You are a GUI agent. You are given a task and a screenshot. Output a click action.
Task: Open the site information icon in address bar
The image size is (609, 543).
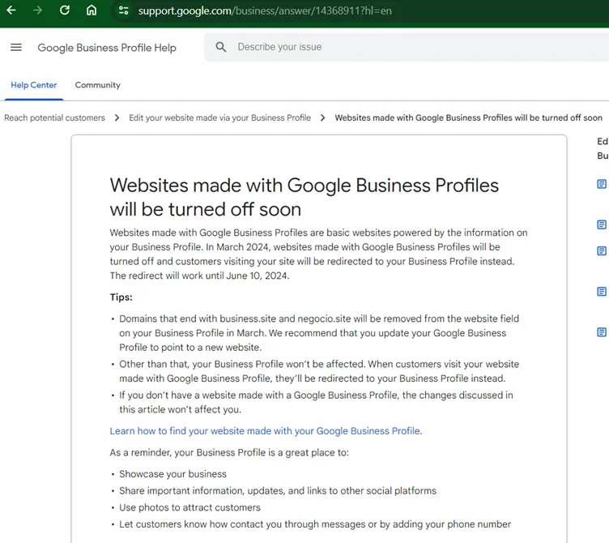(123, 11)
